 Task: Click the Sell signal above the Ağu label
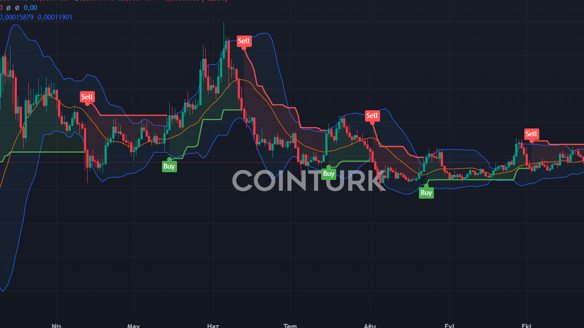(x=372, y=116)
